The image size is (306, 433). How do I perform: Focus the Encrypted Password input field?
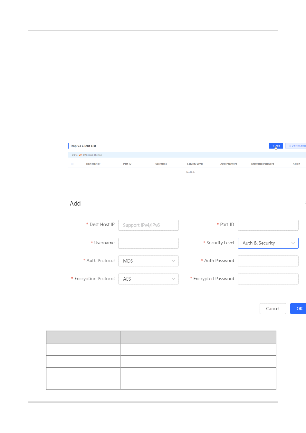(x=268, y=279)
